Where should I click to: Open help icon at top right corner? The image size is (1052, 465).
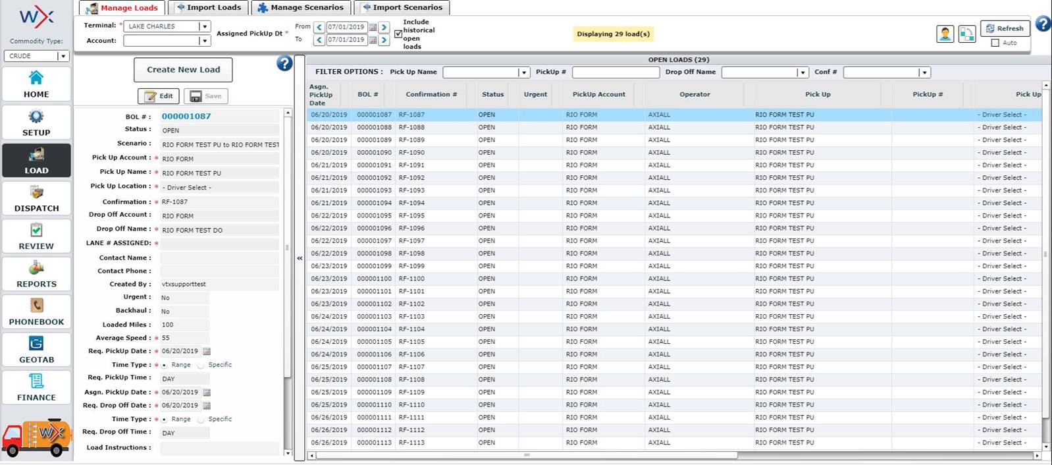coord(1043,24)
